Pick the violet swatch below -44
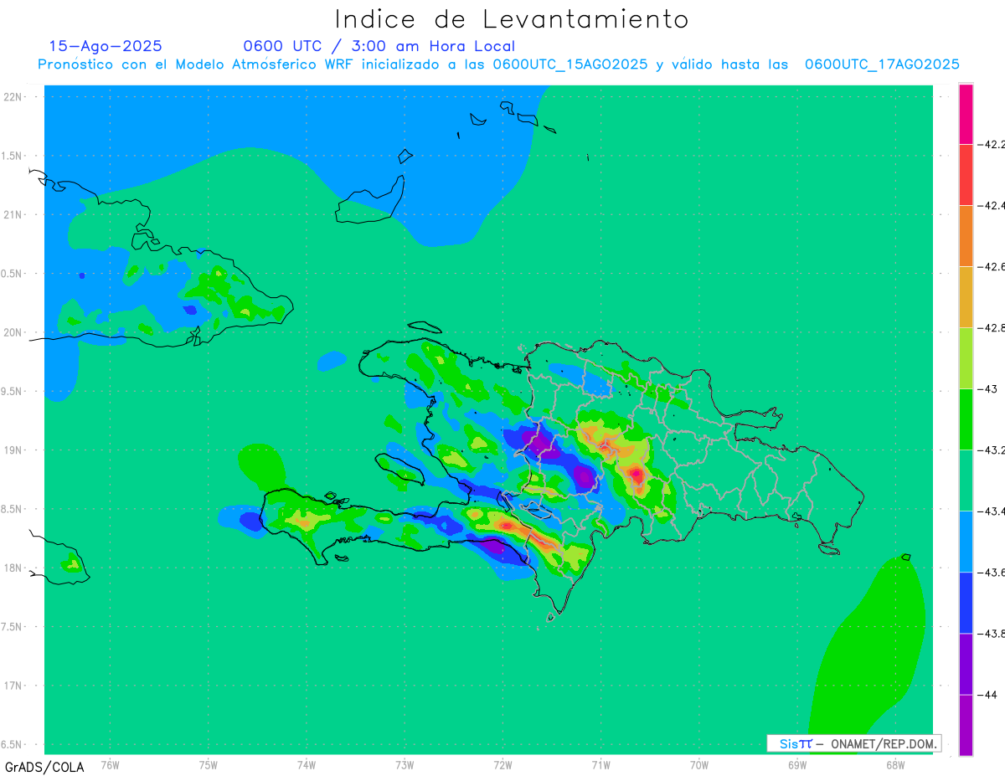Viewport: 1005px width, 776px height. [966, 725]
